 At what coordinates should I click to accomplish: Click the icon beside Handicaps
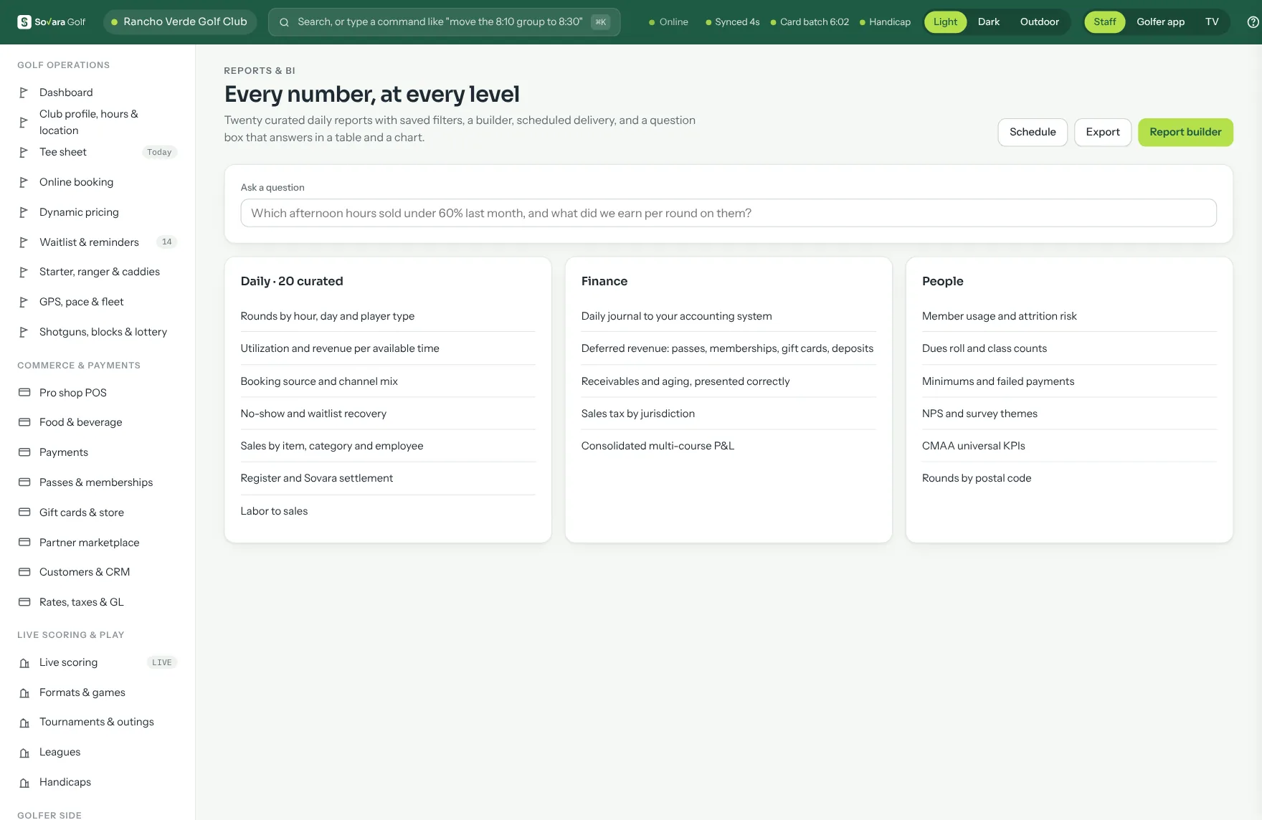point(24,783)
